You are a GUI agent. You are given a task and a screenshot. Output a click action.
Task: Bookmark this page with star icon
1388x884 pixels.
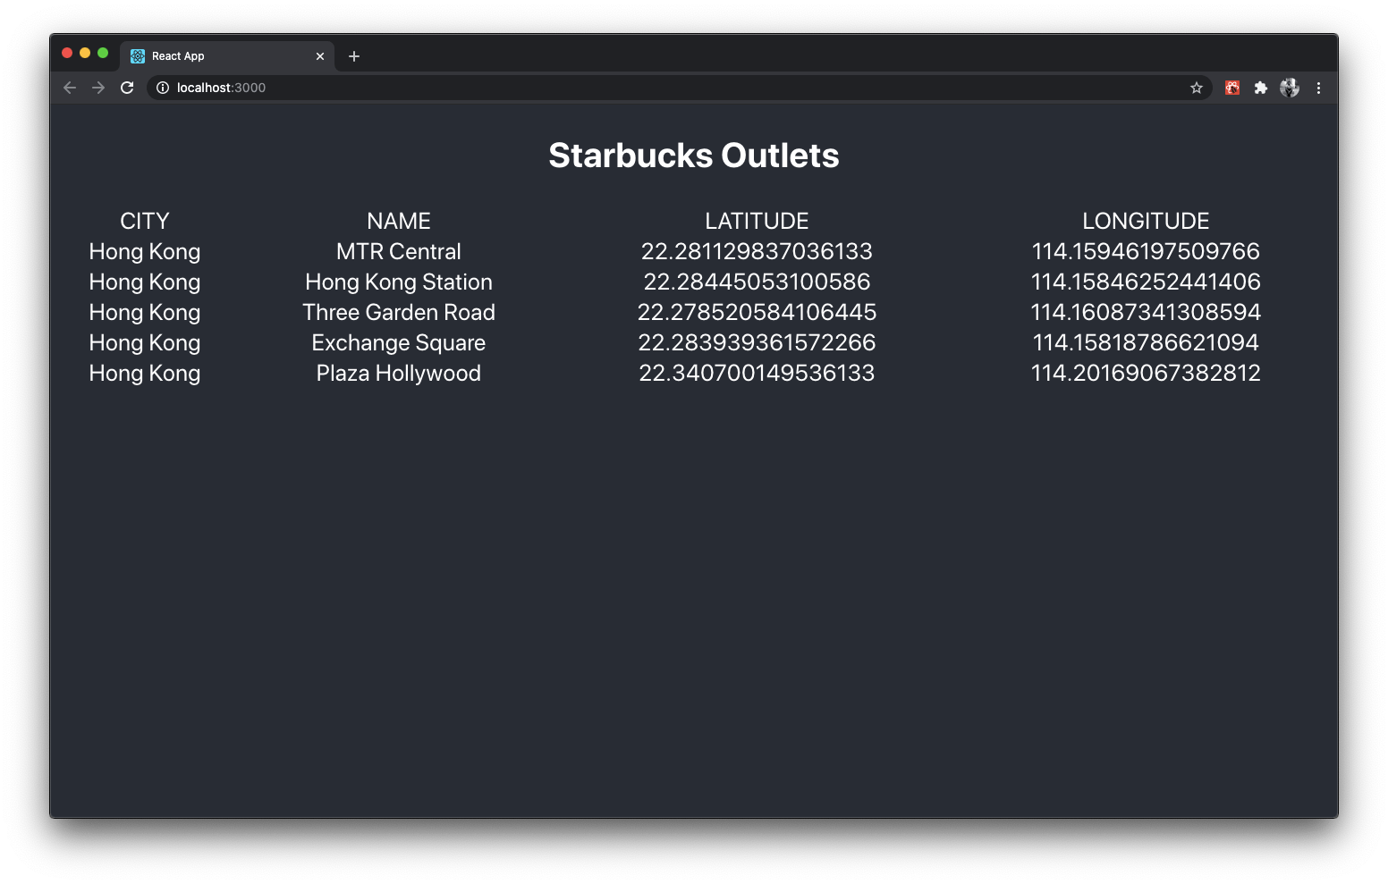[1197, 88]
